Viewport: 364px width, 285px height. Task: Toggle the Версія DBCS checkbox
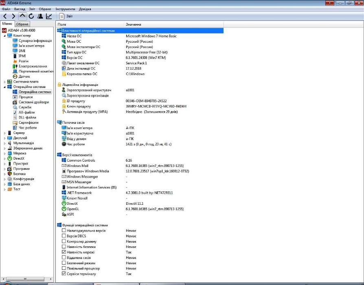(64, 236)
